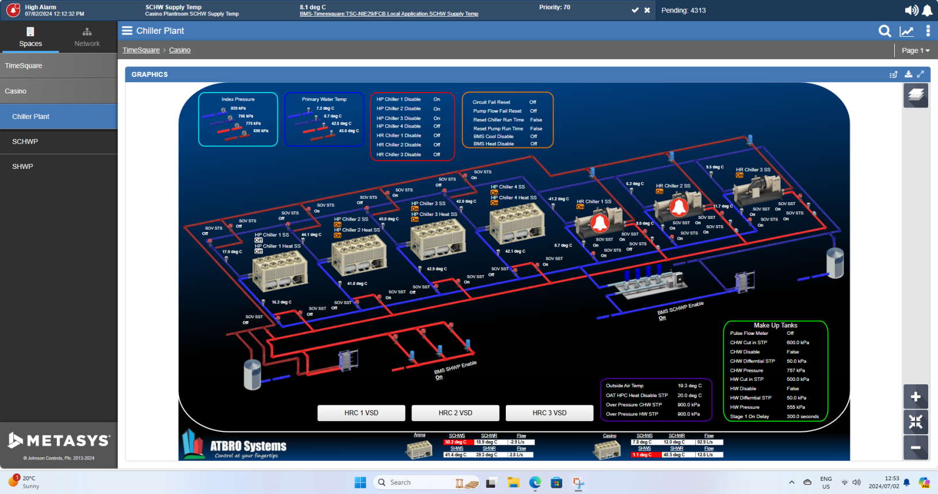This screenshot has height=494, width=938.
Task: Open SCHWP in the sidebar
Action: 59,141
